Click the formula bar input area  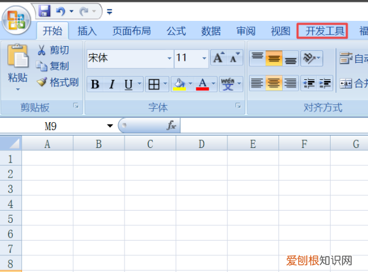[274, 126]
